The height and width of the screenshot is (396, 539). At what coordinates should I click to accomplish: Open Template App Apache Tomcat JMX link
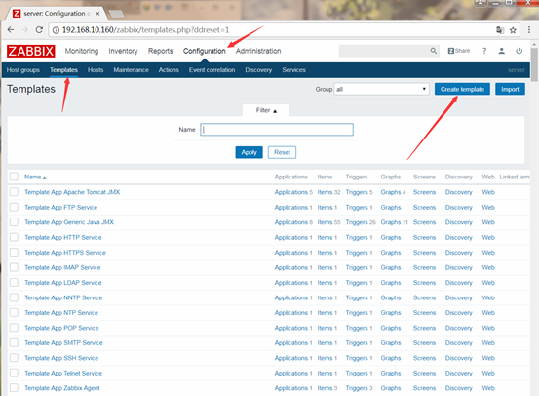tap(72, 192)
